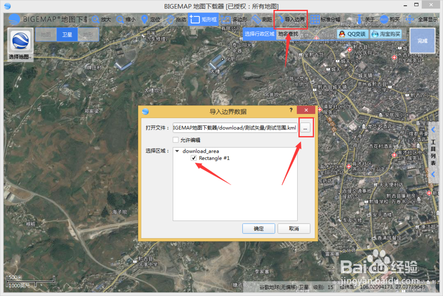Viewport: 443px width, 296px height.
Task: Expand the 工具列表 side panel
Action: pos(433,152)
